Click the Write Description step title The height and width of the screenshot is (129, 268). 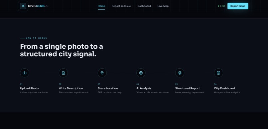(x=71, y=88)
